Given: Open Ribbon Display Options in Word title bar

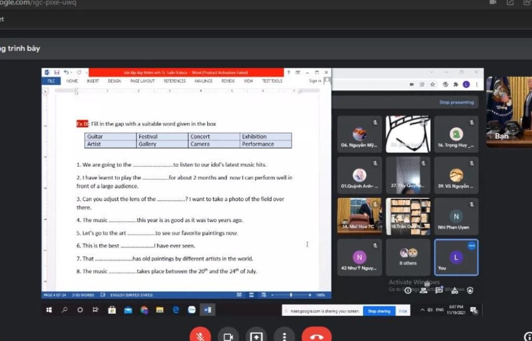Looking at the screenshot, I should 298,72.
